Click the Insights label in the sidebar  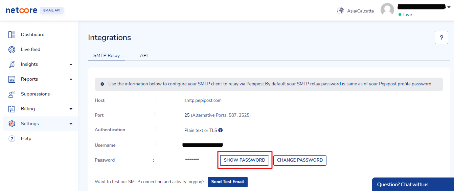click(x=29, y=64)
